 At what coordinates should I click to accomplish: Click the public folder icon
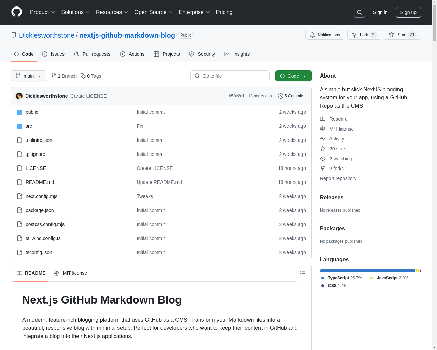[19, 112]
